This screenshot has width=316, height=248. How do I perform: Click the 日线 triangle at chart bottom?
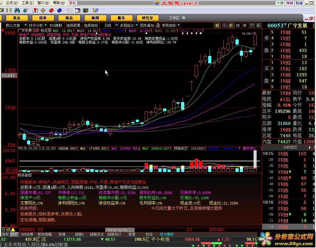pyautogui.click(x=13, y=230)
